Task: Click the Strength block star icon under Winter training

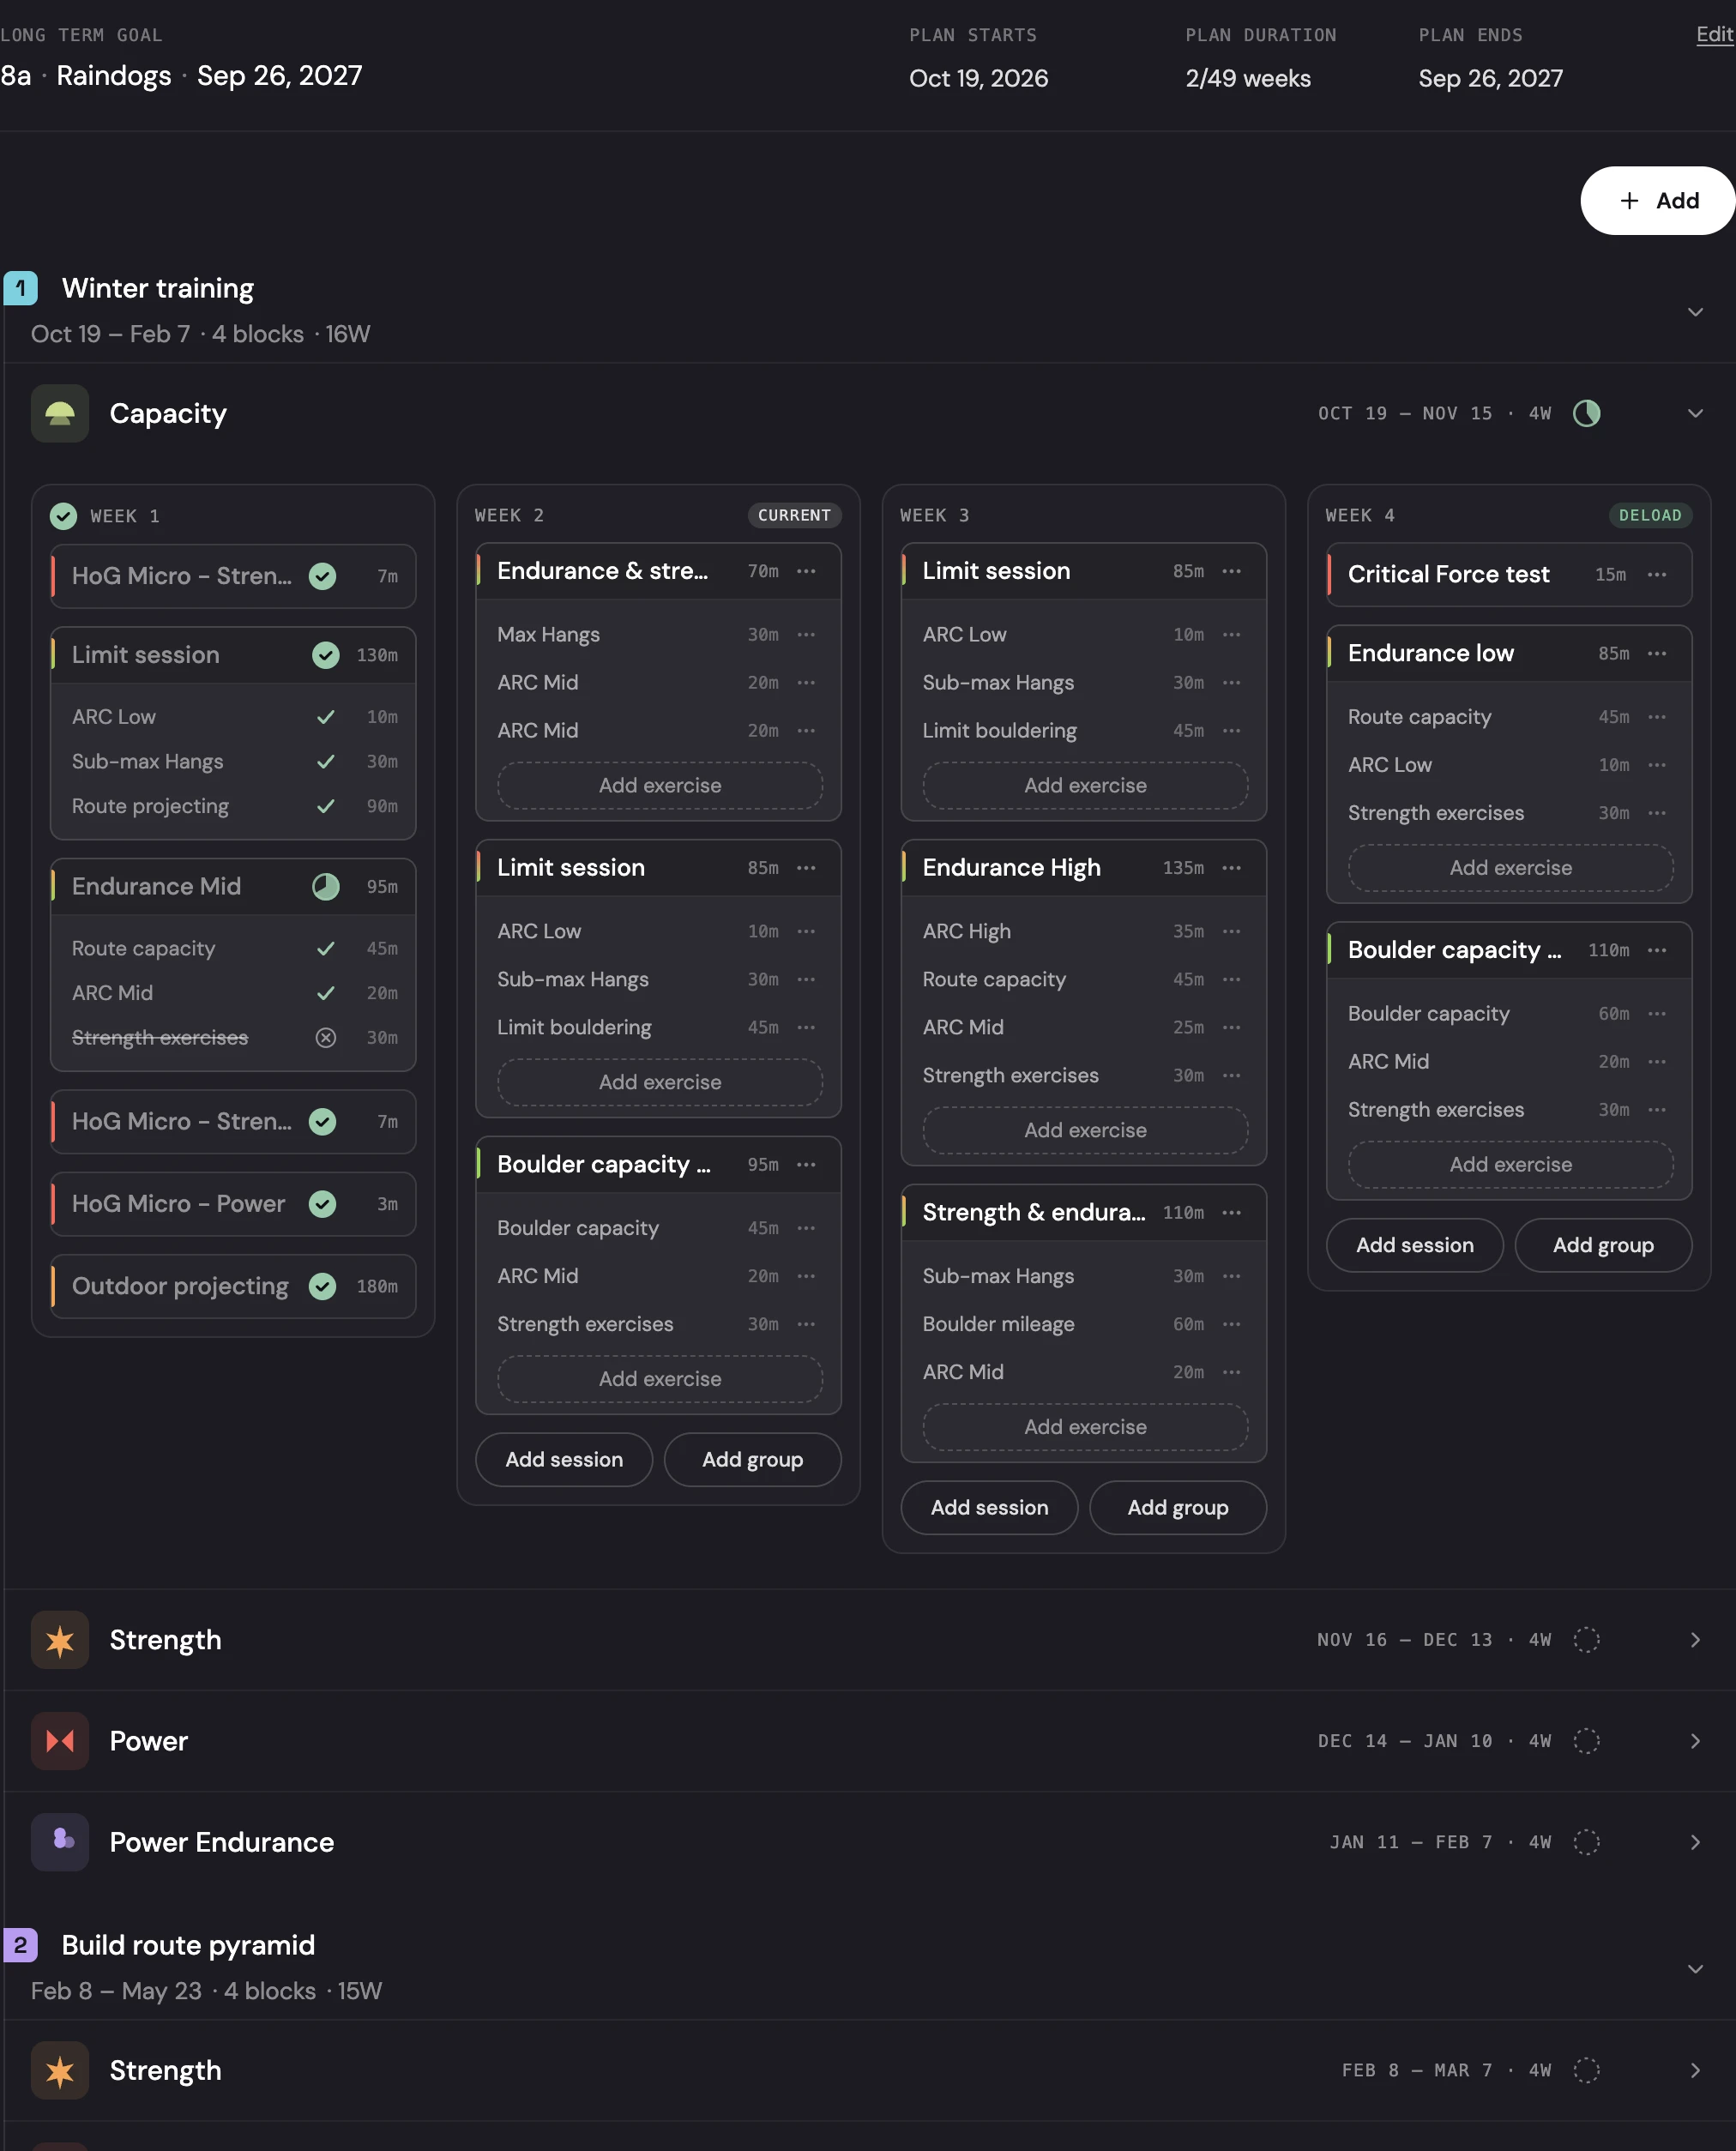Action: 60,1640
